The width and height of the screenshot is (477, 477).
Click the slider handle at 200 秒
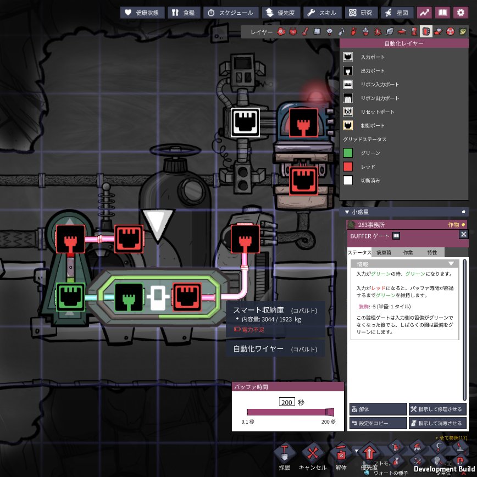330,412
